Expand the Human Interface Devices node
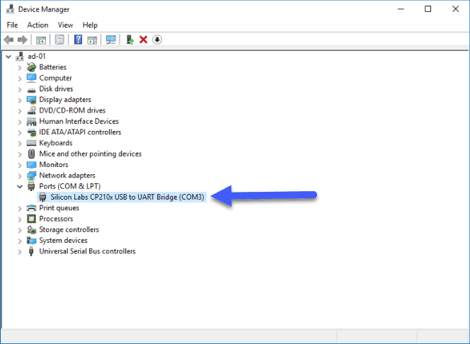The height and width of the screenshot is (344, 470). 20,122
